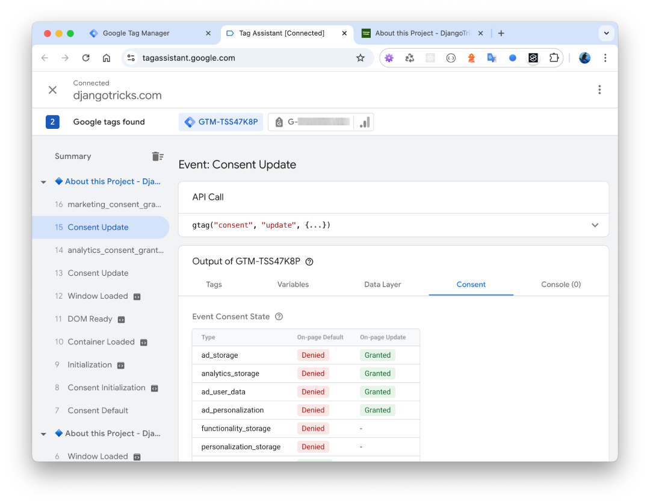The height and width of the screenshot is (504, 650).
Task: Select event 16 marketing_consent_gra...
Action: [x=101, y=205]
